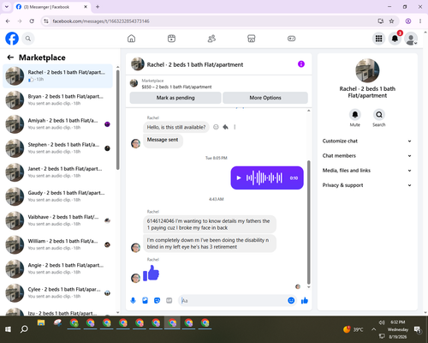428x343 pixels.
Task: Expand the Customize chat section
Action: click(x=367, y=141)
